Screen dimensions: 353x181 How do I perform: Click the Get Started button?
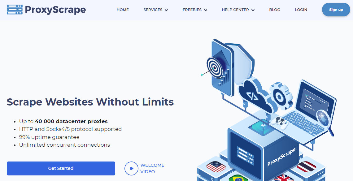(x=61, y=168)
